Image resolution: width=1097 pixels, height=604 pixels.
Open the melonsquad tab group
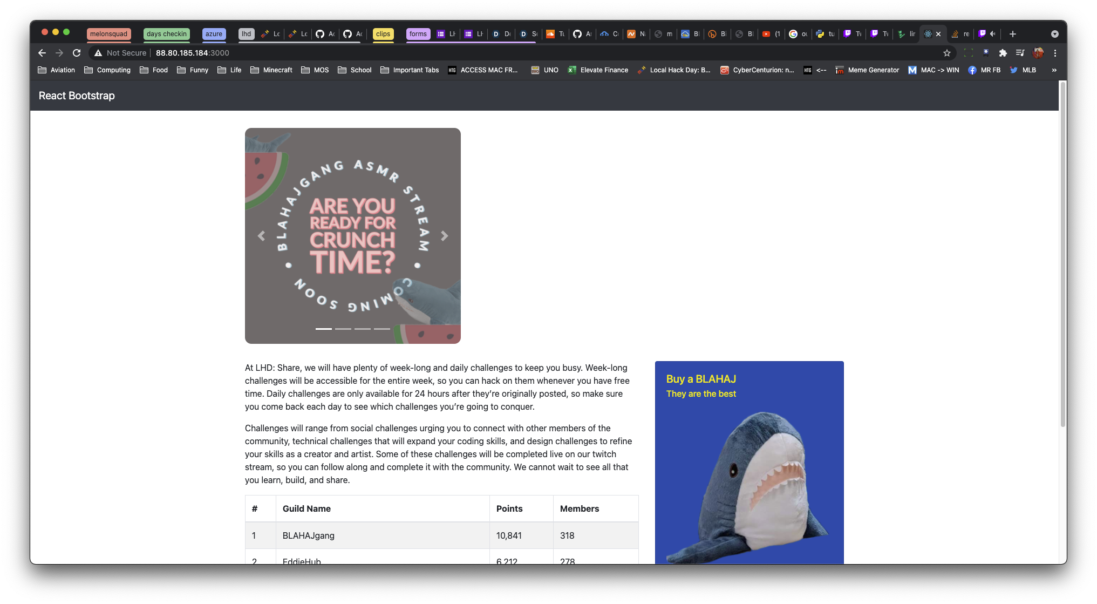tap(108, 34)
